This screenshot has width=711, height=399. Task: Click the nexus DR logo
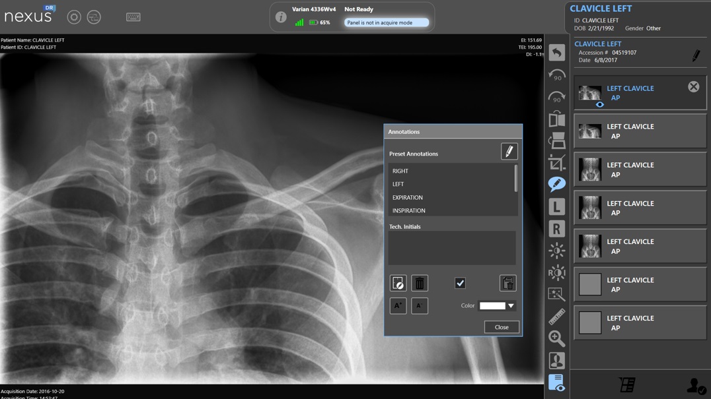[29, 15]
